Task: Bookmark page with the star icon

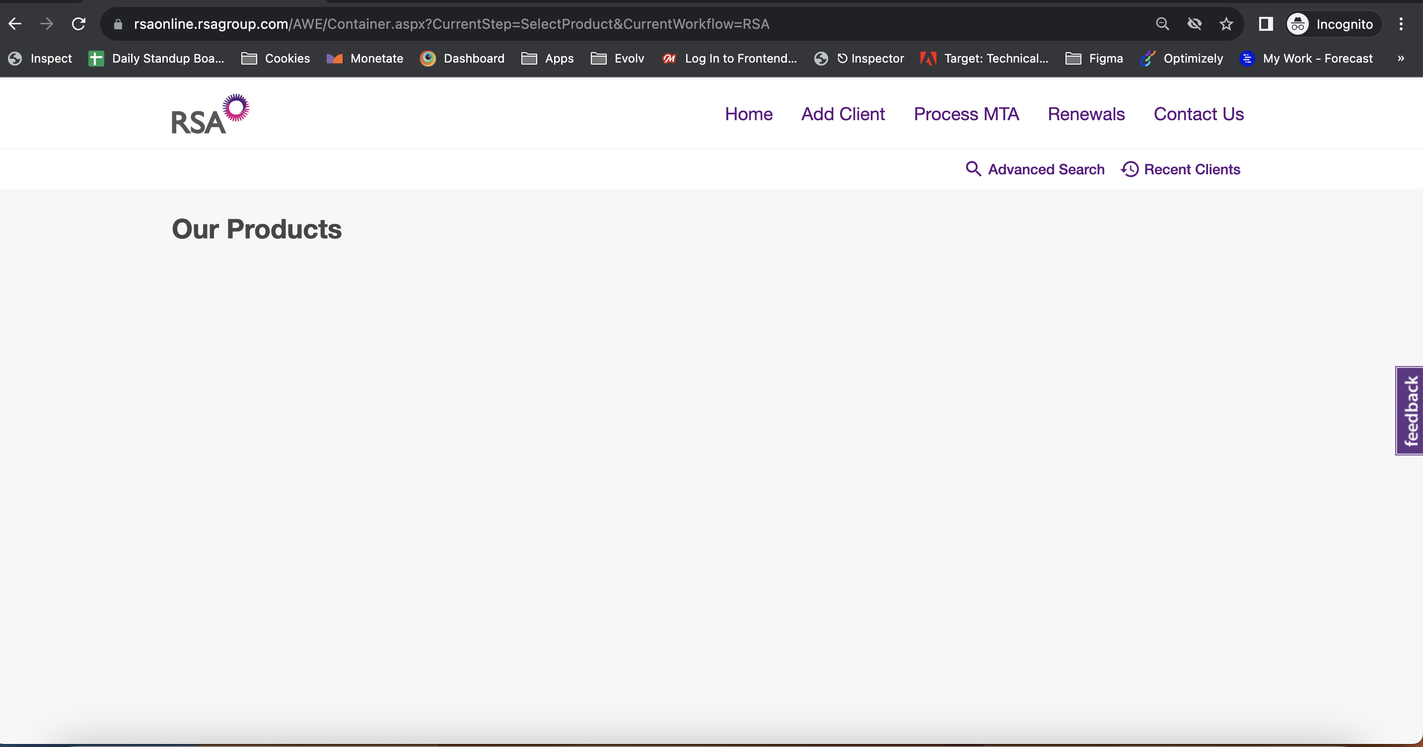Action: (1226, 24)
